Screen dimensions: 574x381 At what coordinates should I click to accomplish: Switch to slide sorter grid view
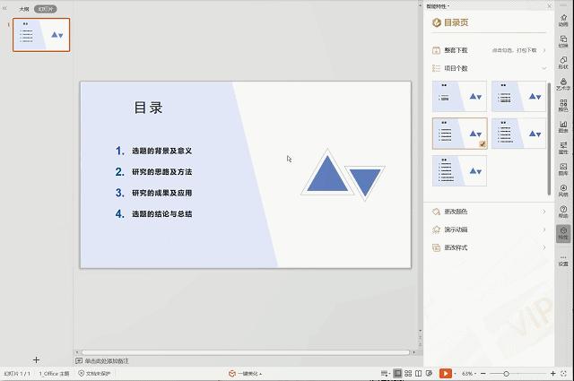[408, 373]
